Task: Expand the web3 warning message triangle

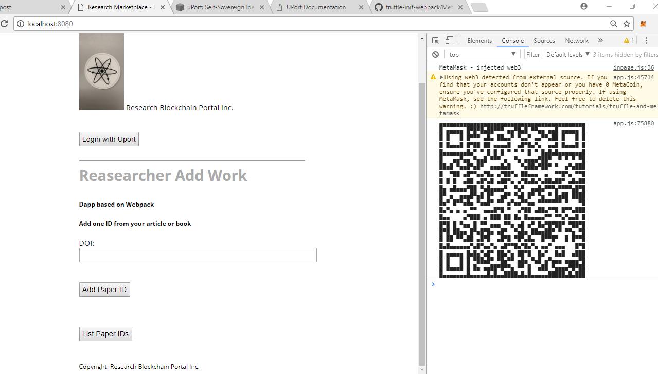Action: click(x=441, y=77)
